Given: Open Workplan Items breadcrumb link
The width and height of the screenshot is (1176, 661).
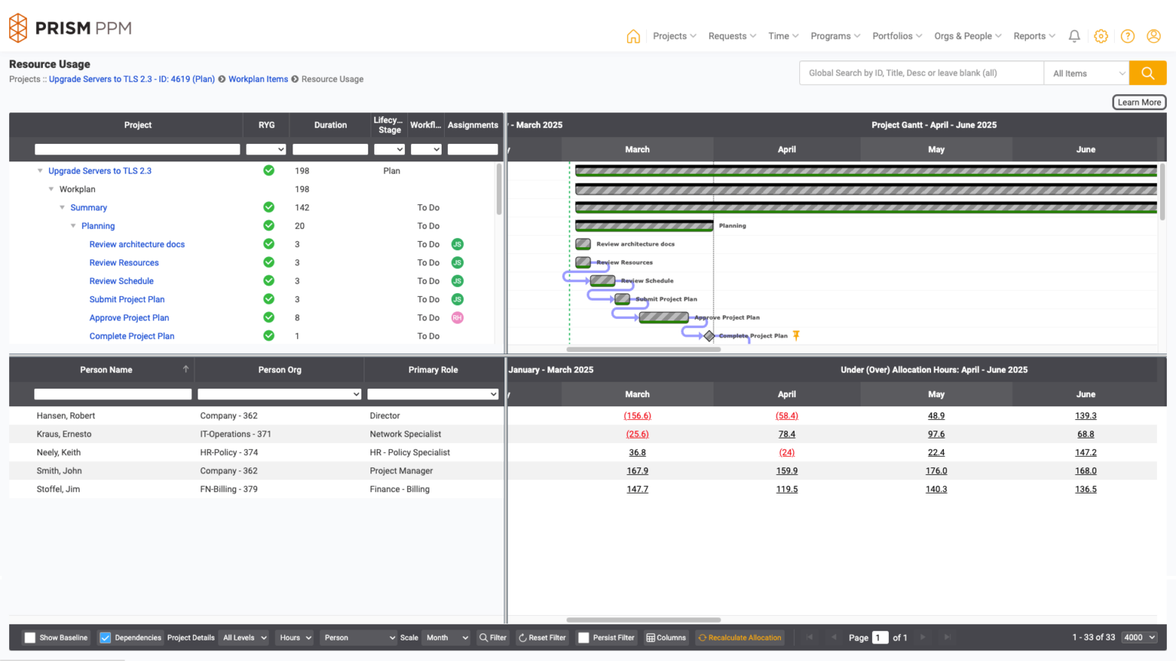Looking at the screenshot, I should pyautogui.click(x=258, y=79).
